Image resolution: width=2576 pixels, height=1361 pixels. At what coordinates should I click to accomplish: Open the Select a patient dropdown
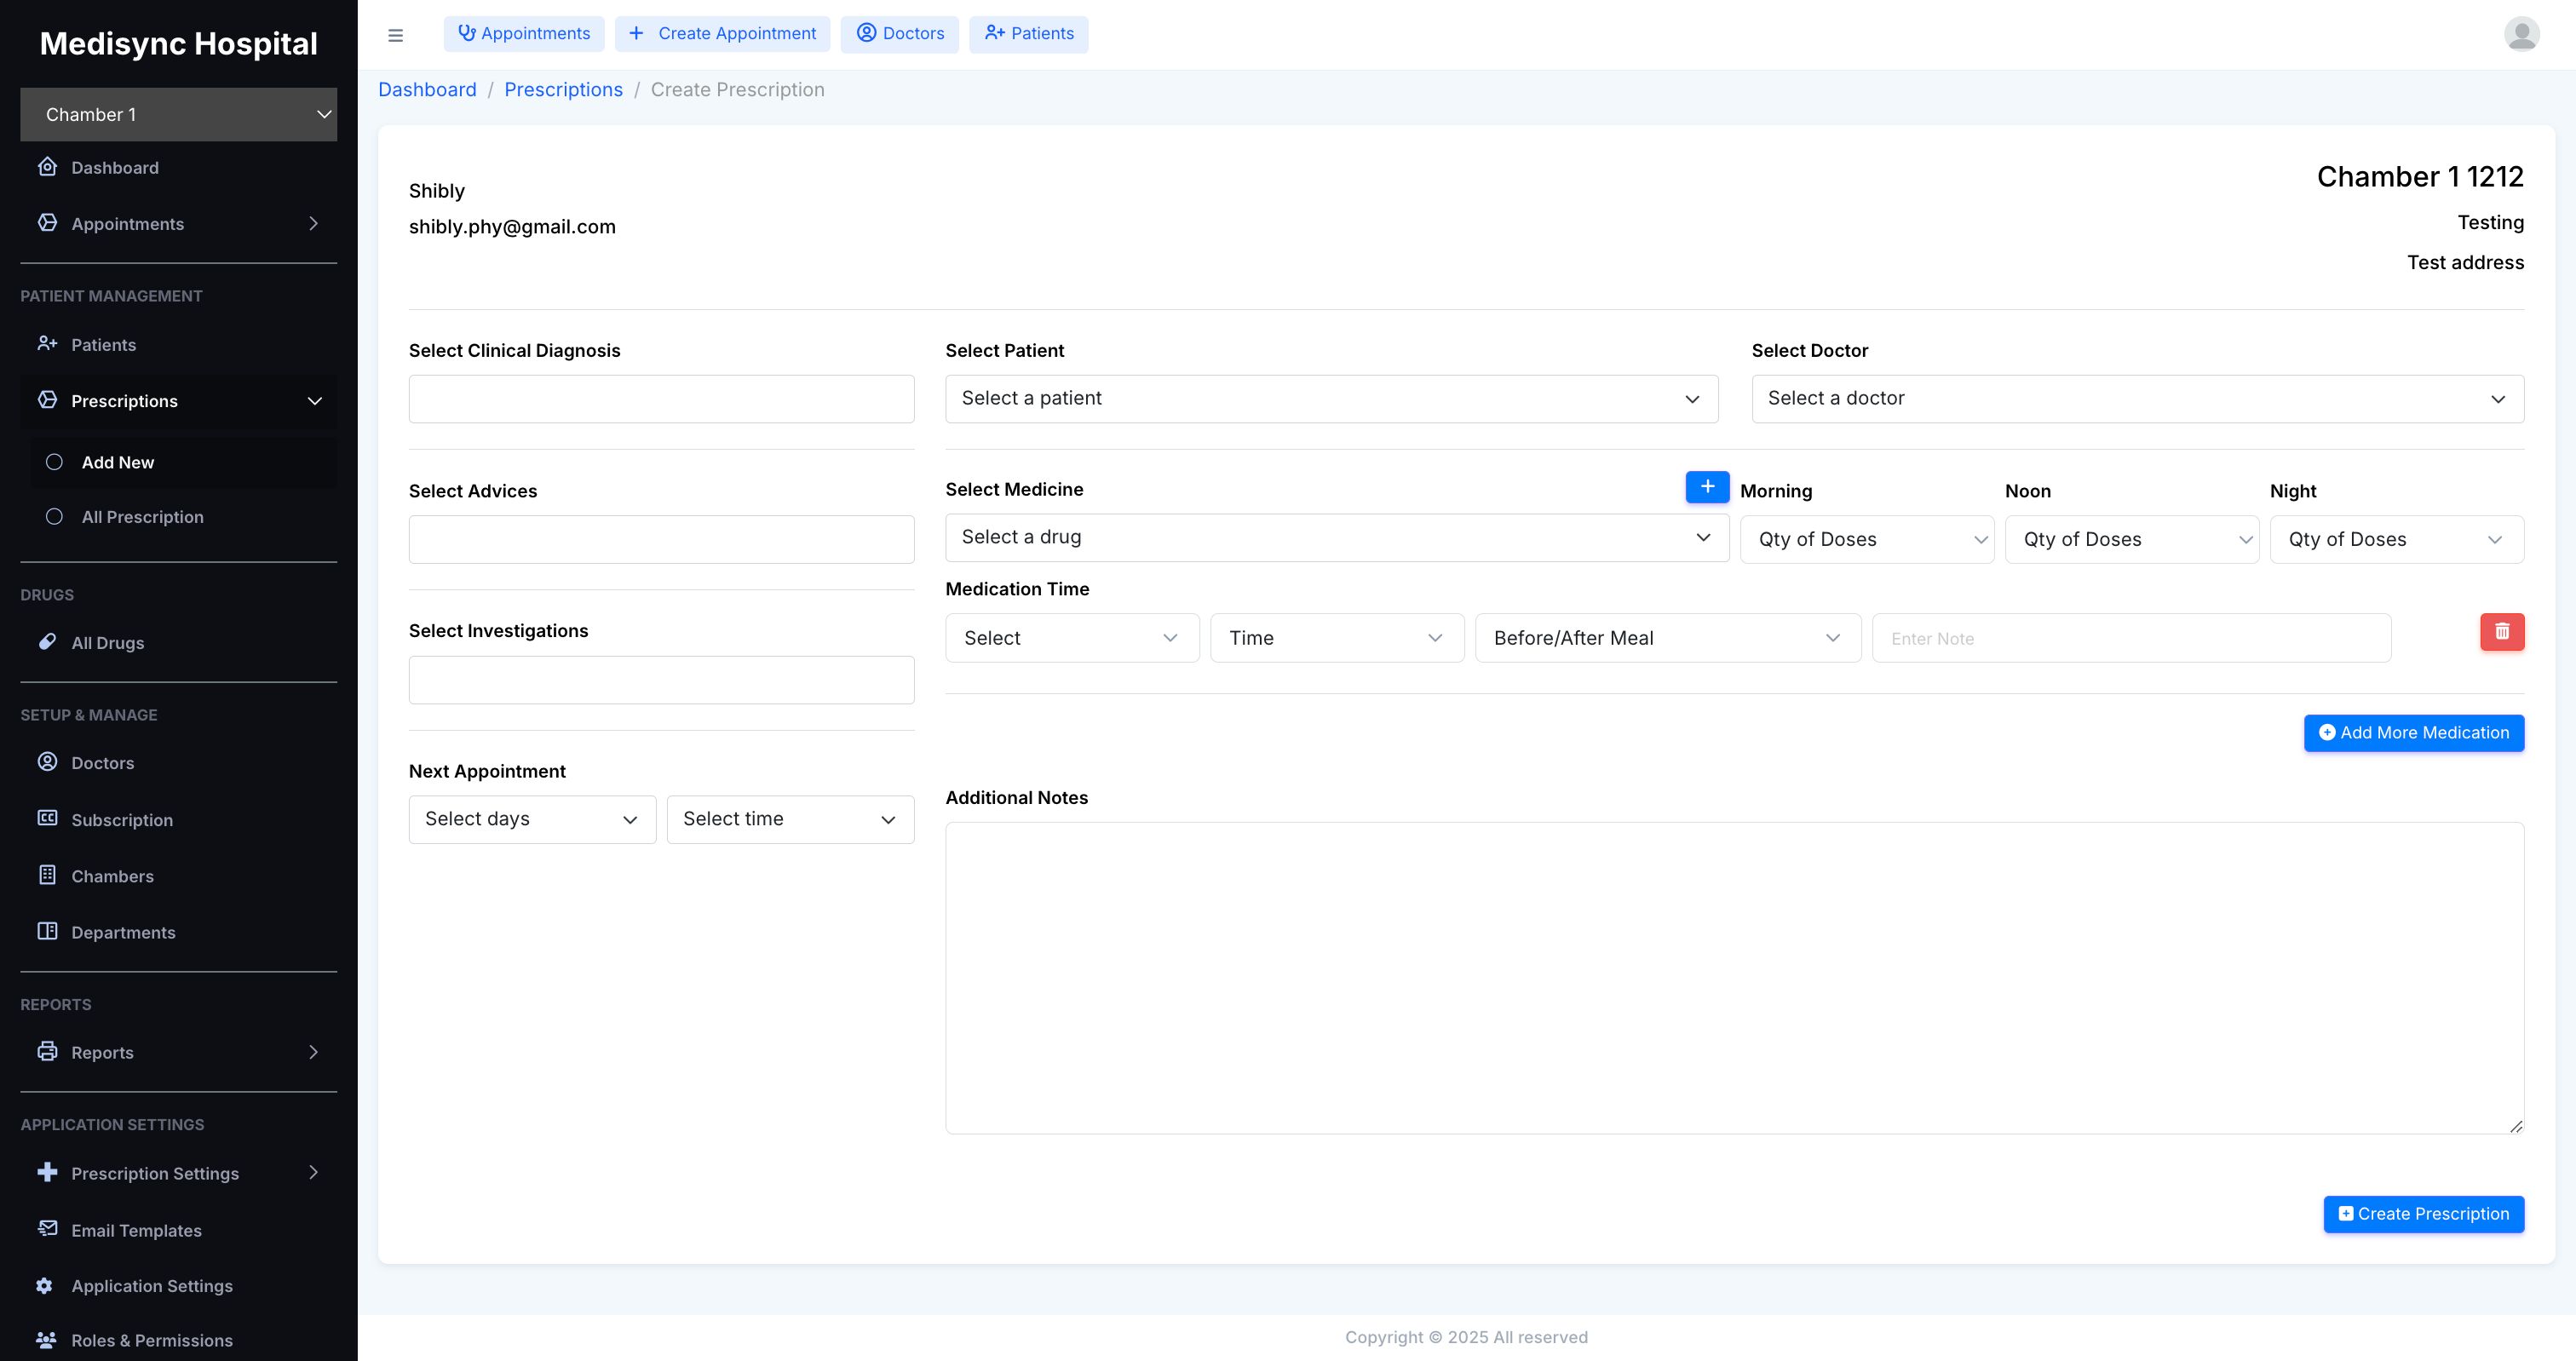[x=1331, y=399]
